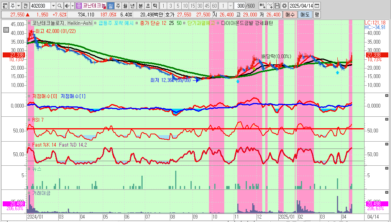Choose the 10 minute interval
This screenshot has height=222, width=391.
(x=185, y=6)
